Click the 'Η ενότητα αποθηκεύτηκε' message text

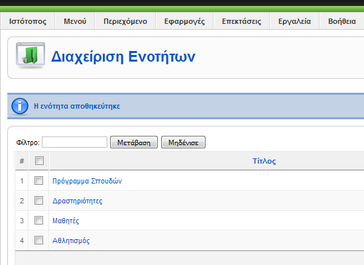pos(77,106)
